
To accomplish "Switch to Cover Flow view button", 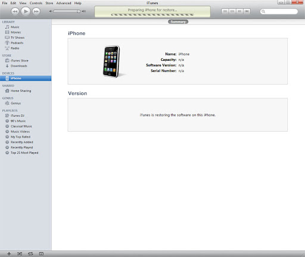I will (247, 11).
